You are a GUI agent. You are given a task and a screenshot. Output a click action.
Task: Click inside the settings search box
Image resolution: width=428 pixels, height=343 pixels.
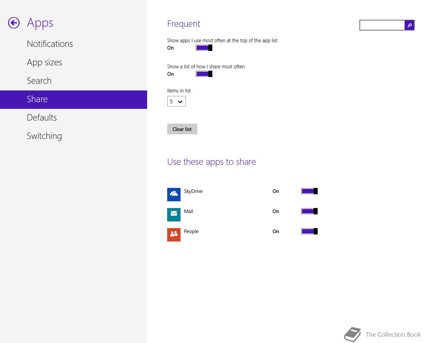click(382, 25)
